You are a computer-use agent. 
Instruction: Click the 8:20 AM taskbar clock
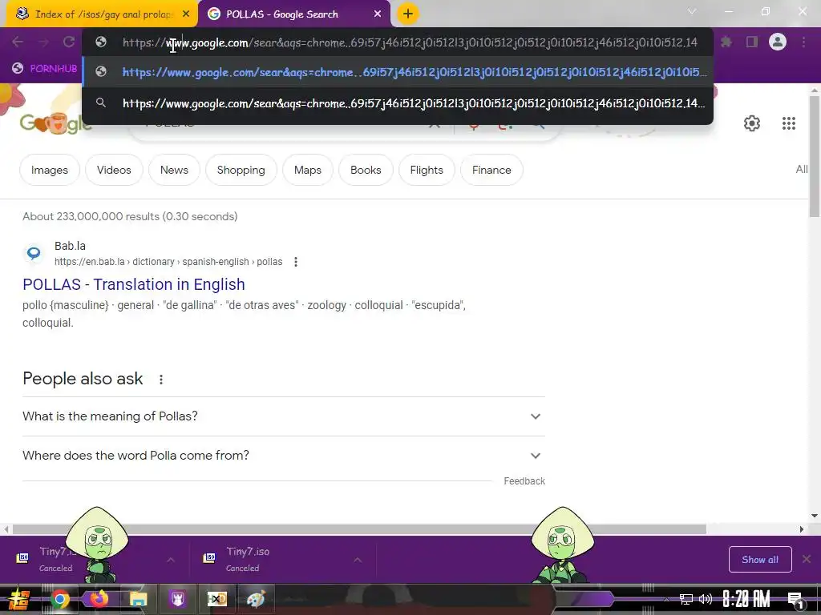point(746,599)
